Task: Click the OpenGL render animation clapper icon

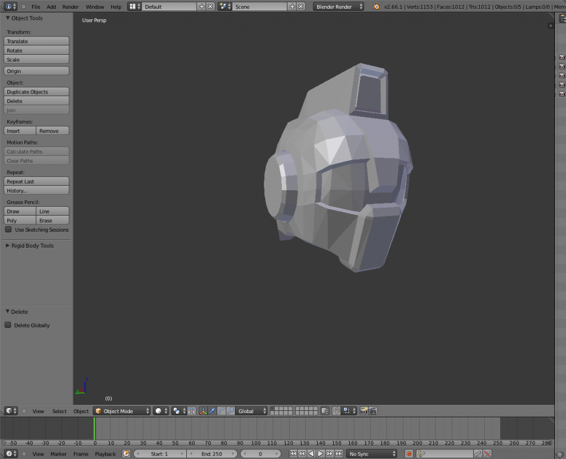Action: pyautogui.click(x=373, y=411)
